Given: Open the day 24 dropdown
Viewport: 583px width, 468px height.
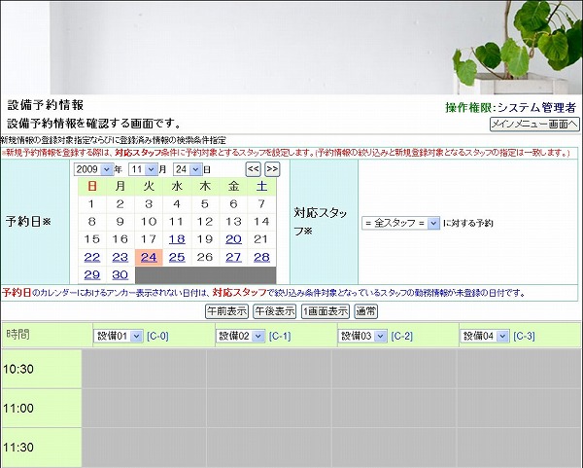Looking at the screenshot, I should click(187, 169).
